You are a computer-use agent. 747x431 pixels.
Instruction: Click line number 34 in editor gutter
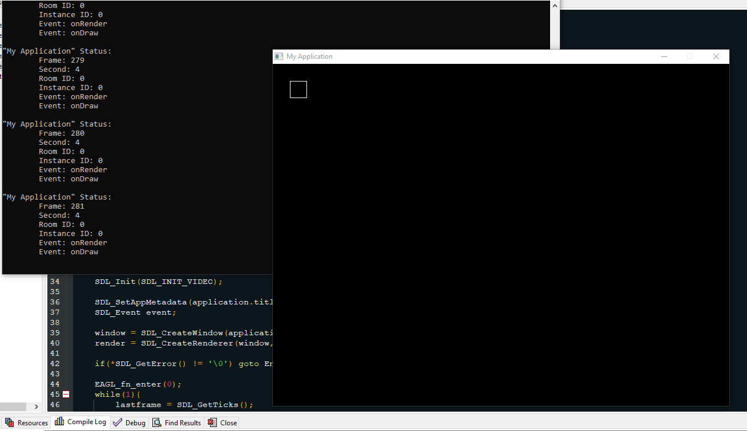coord(54,282)
